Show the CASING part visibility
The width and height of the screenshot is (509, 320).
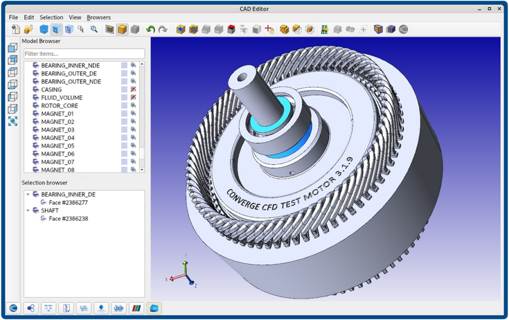(x=132, y=89)
